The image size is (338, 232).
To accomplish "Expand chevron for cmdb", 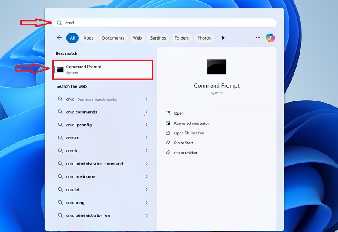I will pos(147,151).
